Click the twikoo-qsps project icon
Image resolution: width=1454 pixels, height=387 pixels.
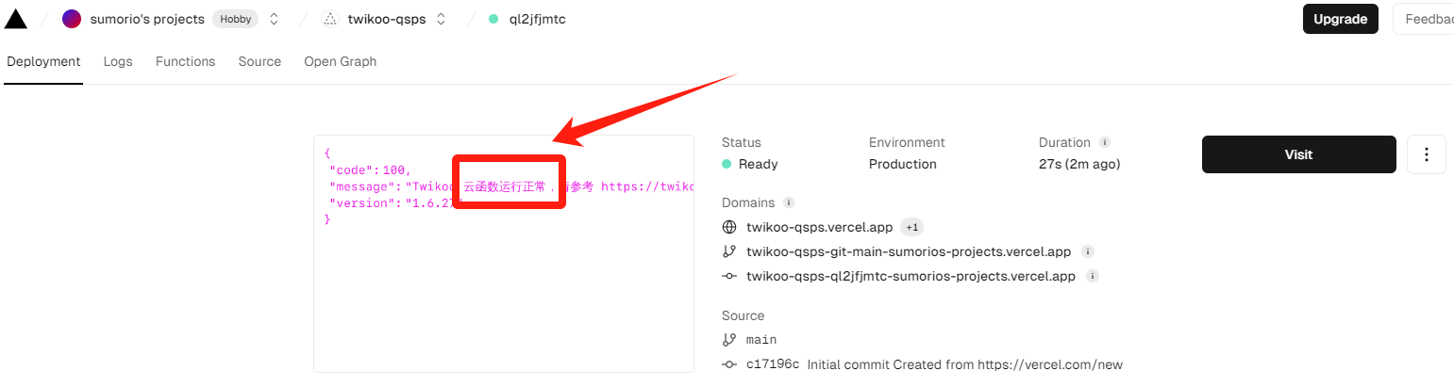[x=329, y=19]
